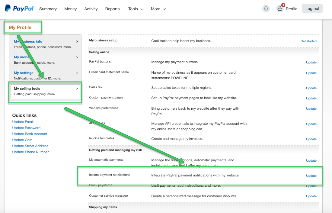Click the My business setup label
Image resolution: width=332 pixels, height=213 pixels.
103,40
